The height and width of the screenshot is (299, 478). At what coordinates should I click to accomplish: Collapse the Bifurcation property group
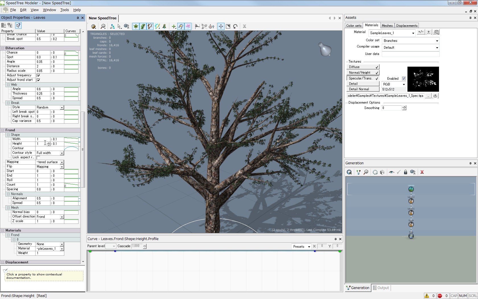3,48
